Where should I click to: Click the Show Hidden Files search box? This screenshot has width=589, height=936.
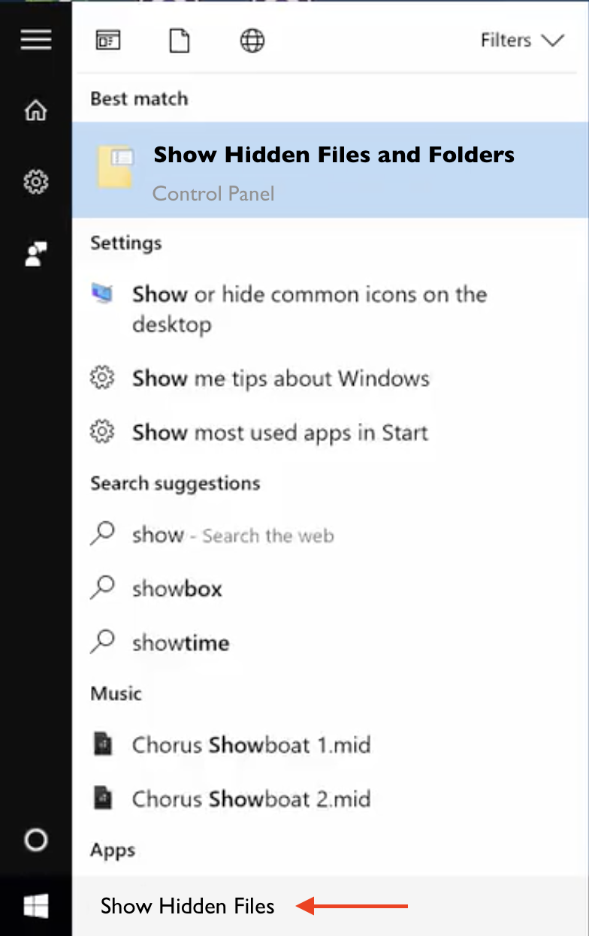pos(330,906)
